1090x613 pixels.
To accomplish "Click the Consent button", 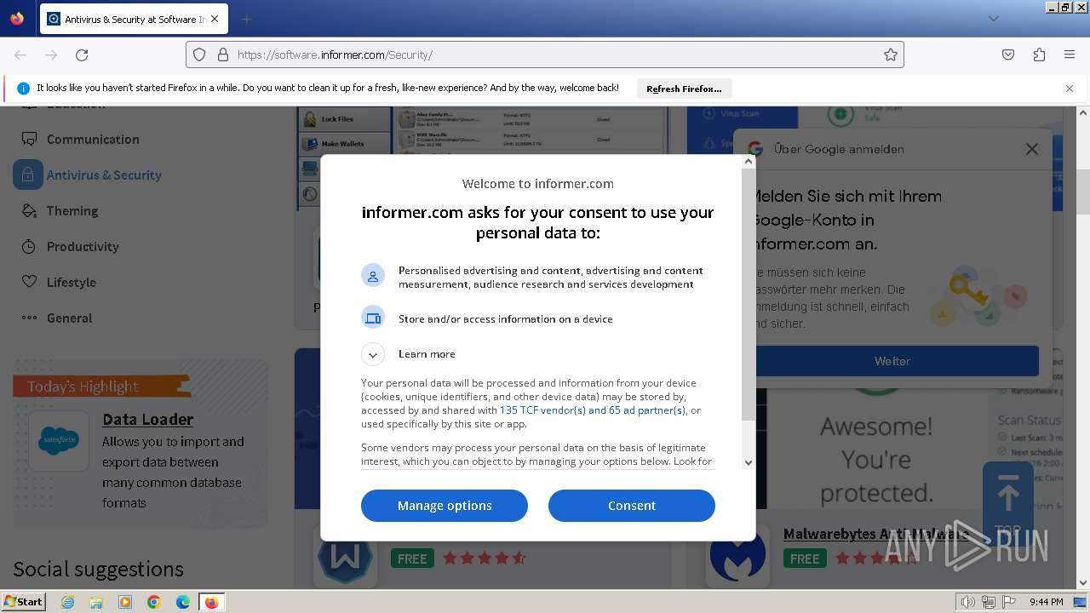I will (631, 506).
